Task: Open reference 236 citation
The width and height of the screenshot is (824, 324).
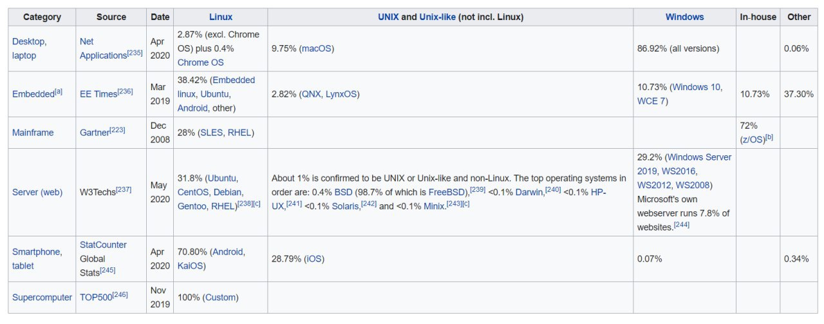Action: click(125, 92)
